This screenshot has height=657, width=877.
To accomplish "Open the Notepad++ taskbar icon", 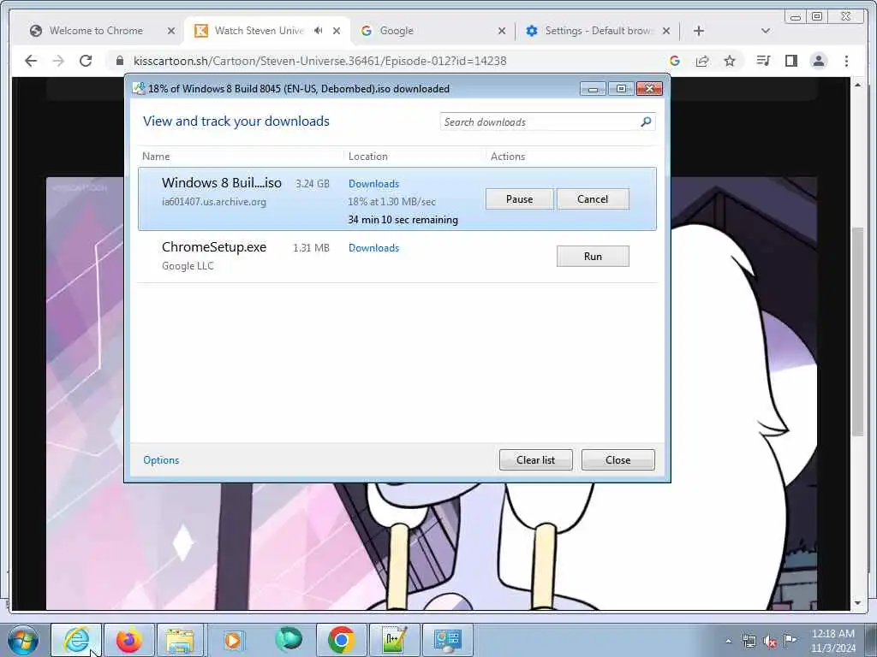I will pyautogui.click(x=394, y=640).
